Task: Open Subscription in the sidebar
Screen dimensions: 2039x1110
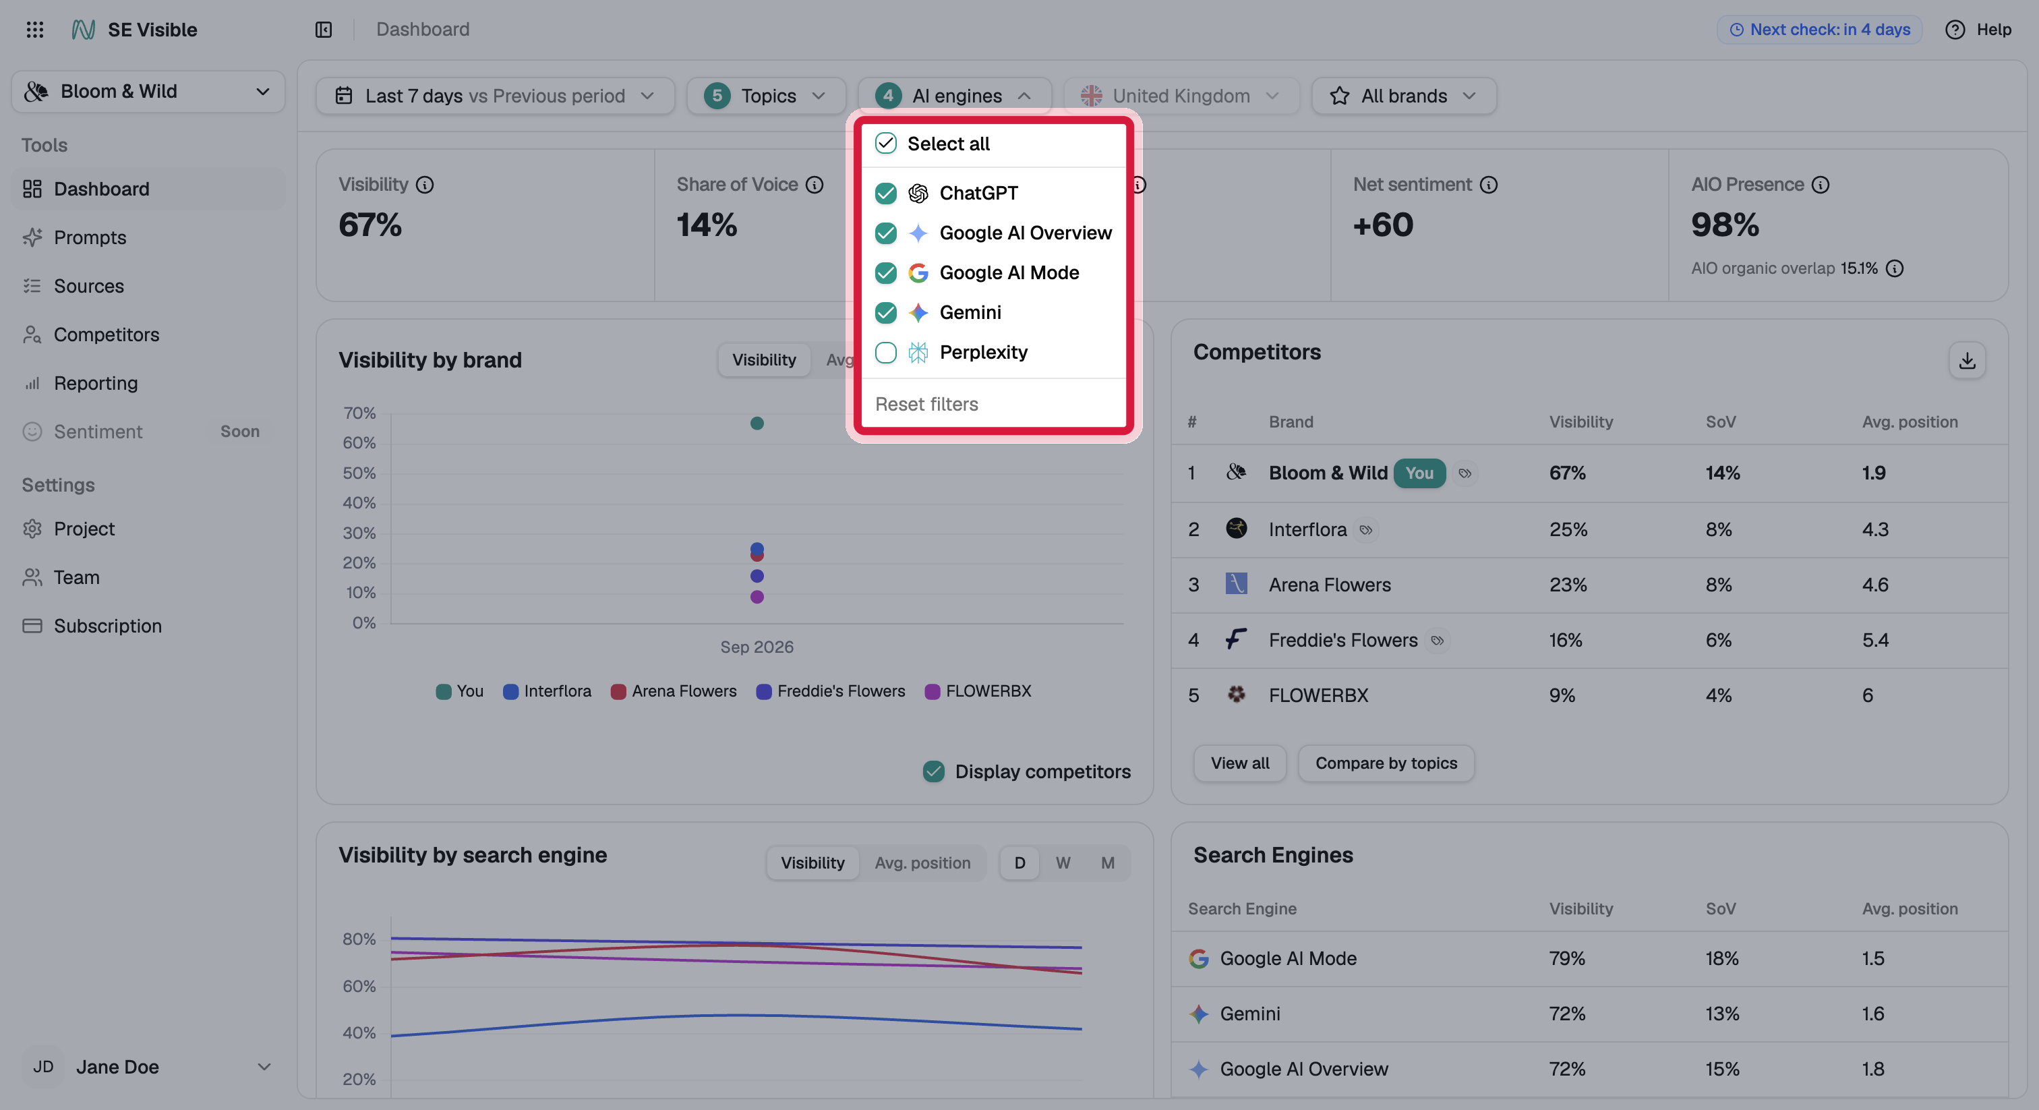Action: click(148, 626)
